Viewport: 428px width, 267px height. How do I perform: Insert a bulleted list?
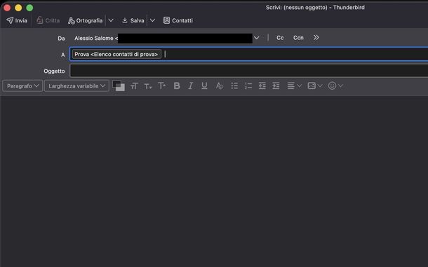[x=234, y=86]
